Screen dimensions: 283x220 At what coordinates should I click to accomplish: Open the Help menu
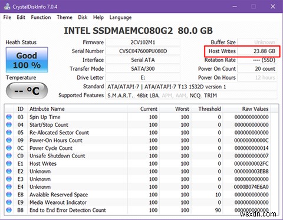click(98, 18)
